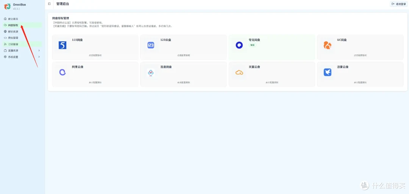Click the 有效 badge on 夸克网盘
The image size is (409, 194).
(252, 45)
